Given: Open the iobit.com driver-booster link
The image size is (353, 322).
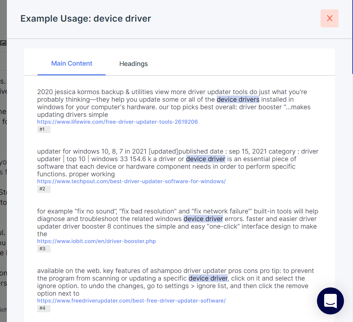Looking at the screenshot, I should pyautogui.click(x=97, y=241).
